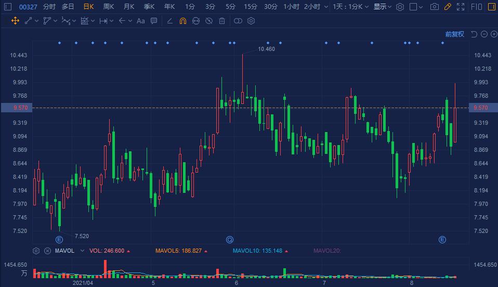498x287 pixels.
Task: Select the 日K tab
Action: click(x=88, y=7)
